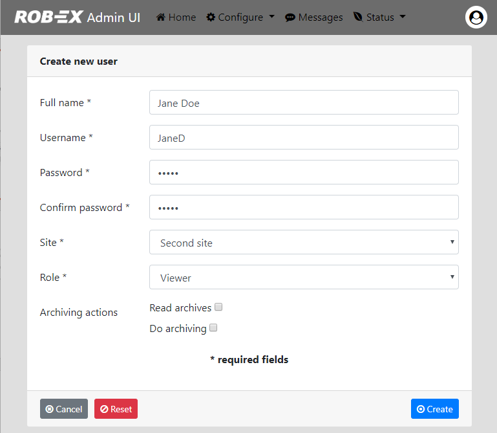Click the Status leaf icon
This screenshot has height=433, width=497.
358,17
